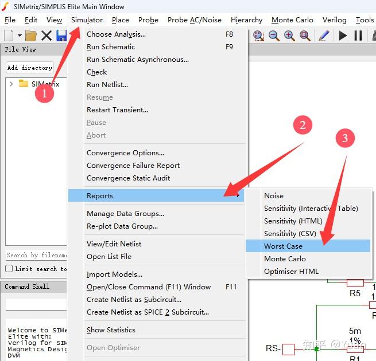Click the zoom-to-fit magnifier icon
Screen dimensions: 376x361
click(258, 36)
